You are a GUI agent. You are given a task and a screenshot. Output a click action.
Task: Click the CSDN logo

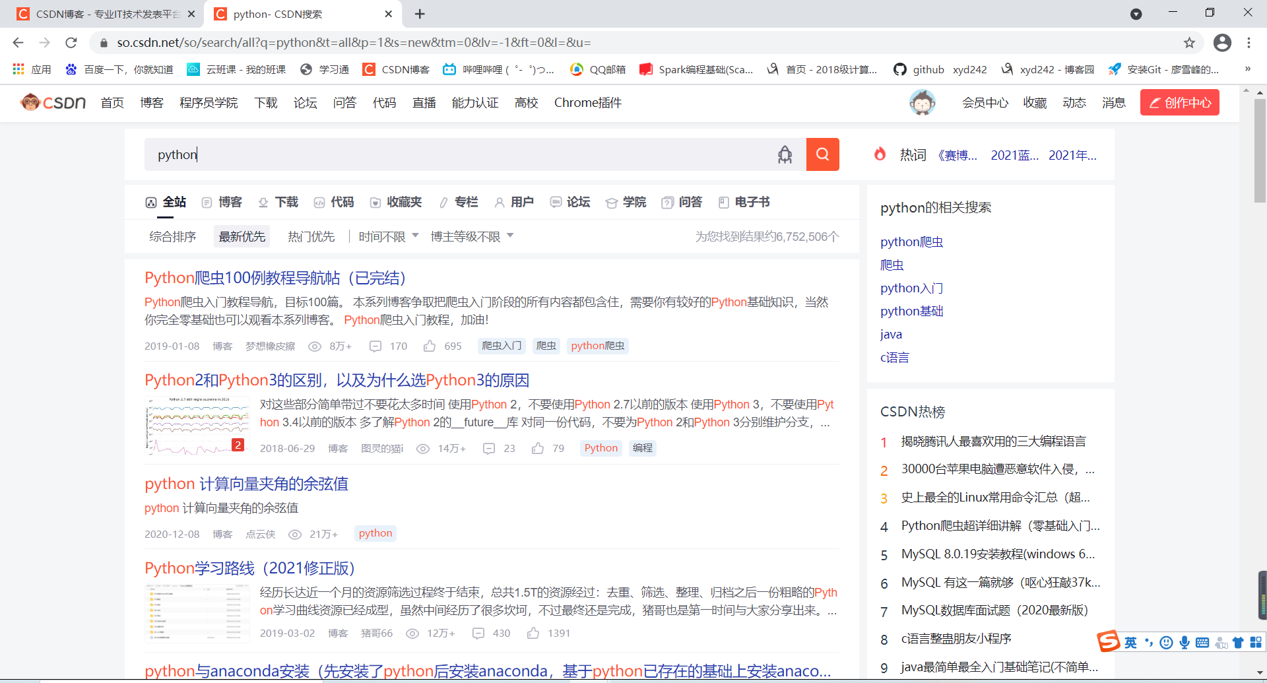[x=53, y=102]
